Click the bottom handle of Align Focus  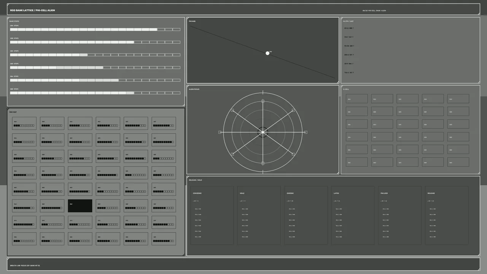coord(263,163)
